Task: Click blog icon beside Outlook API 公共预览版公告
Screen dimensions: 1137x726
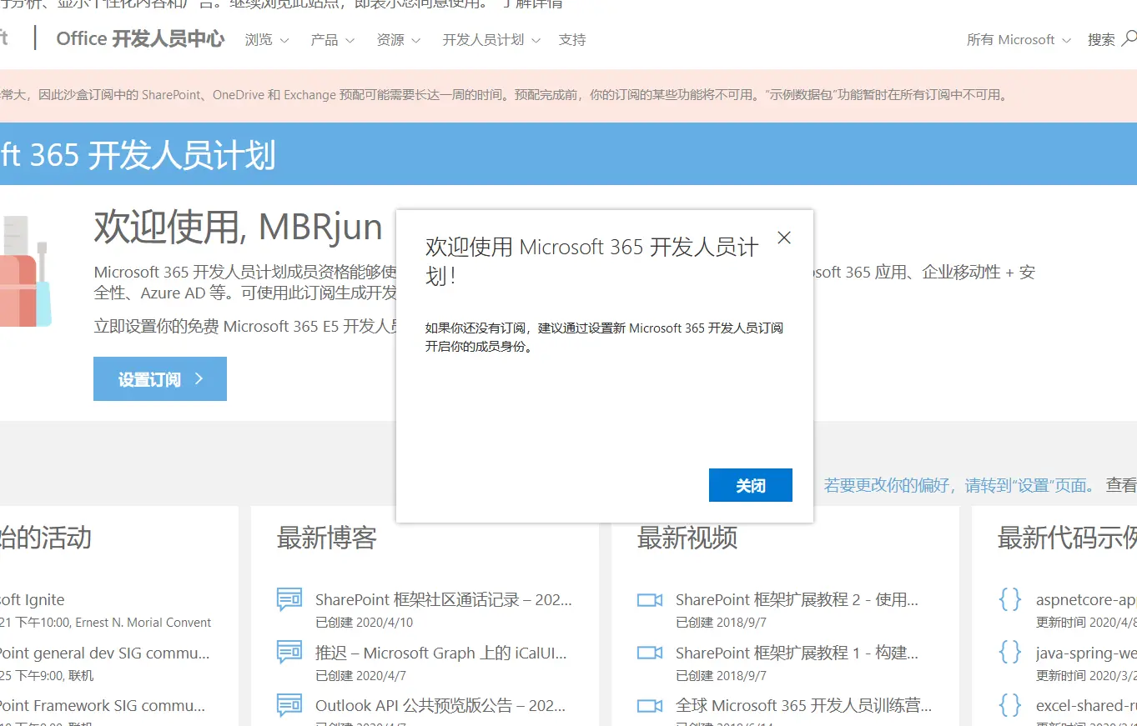Action: (289, 705)
